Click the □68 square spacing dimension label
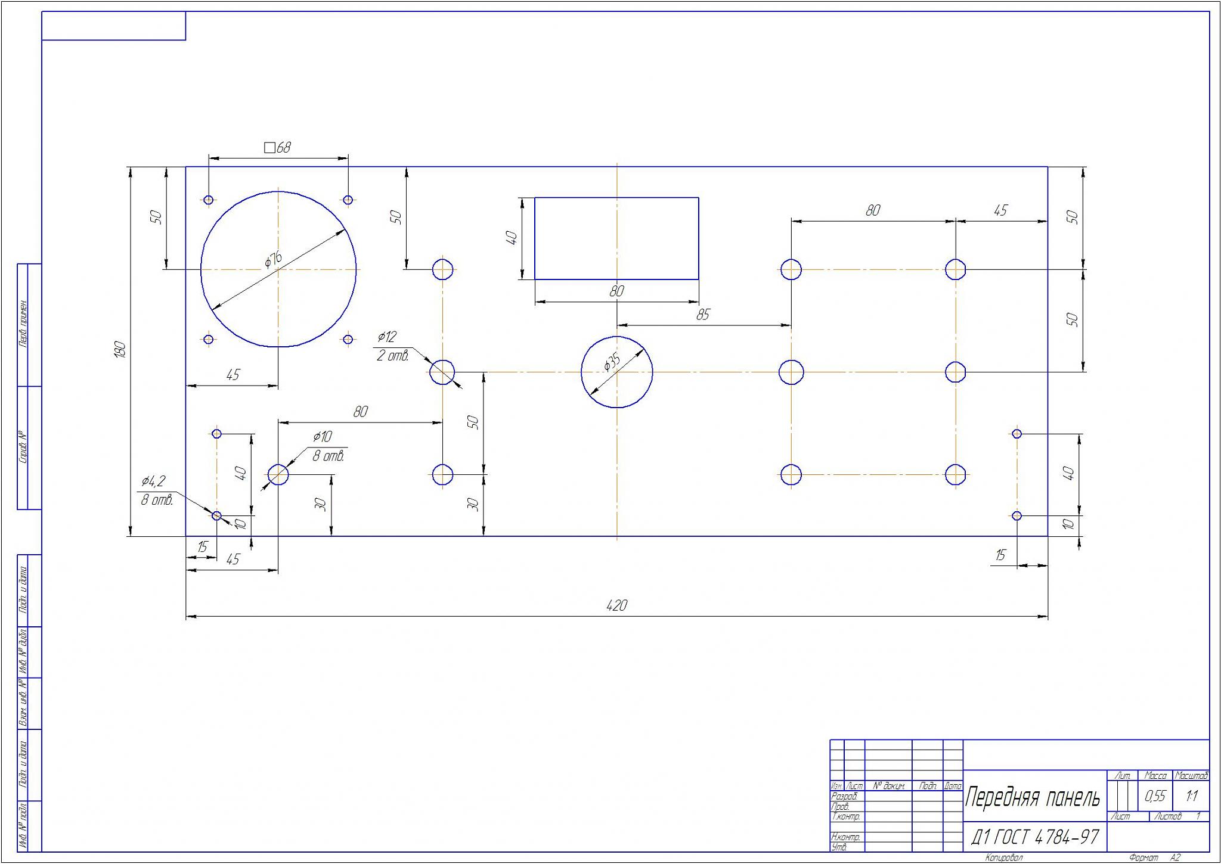Image resolution: width=1221 pixels, height=864 pixels. tap(278, 147)
